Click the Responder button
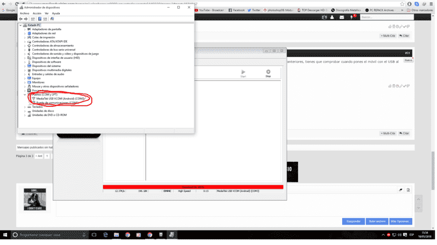 click(x=353, y=221)
